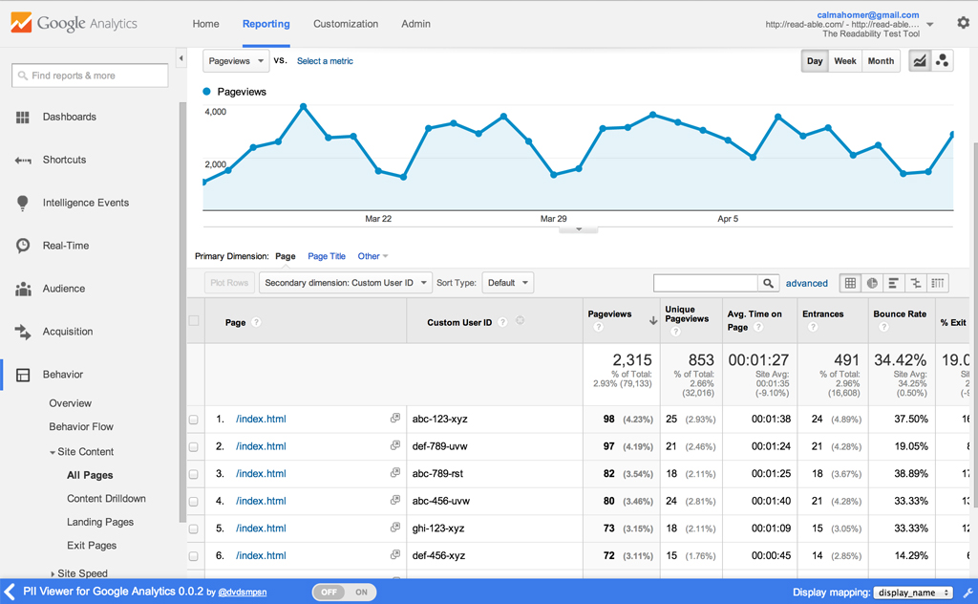Click the left sidebar vertical scrollbar

click(x=182, y=312)
